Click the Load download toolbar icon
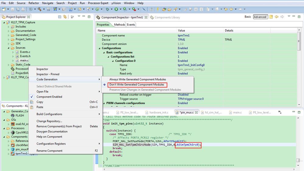The image size is (304, 171). (x=55, y=9)
